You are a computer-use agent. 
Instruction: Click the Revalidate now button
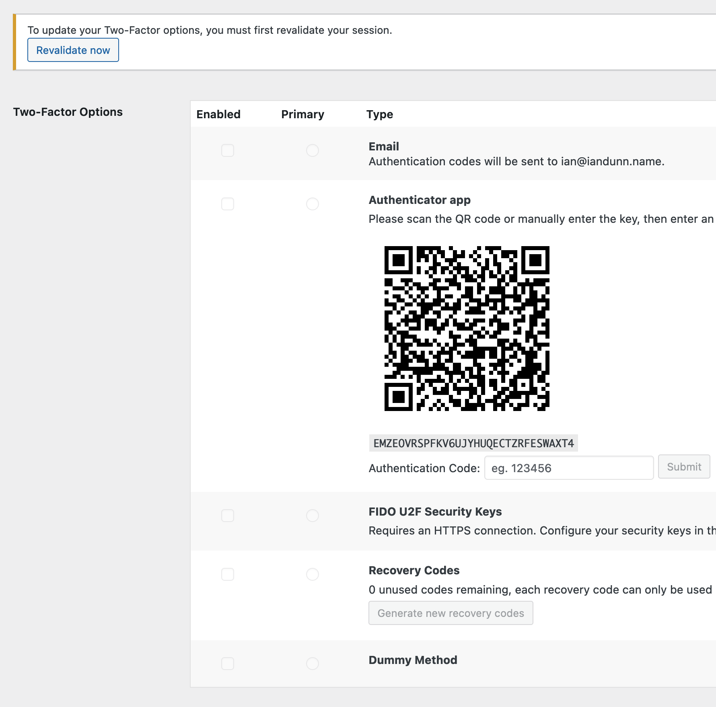click(x=73, y=50)
